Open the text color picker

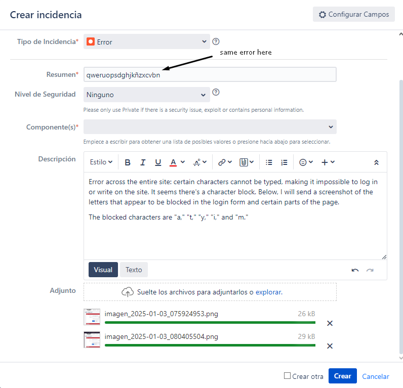tap(177, 162)
